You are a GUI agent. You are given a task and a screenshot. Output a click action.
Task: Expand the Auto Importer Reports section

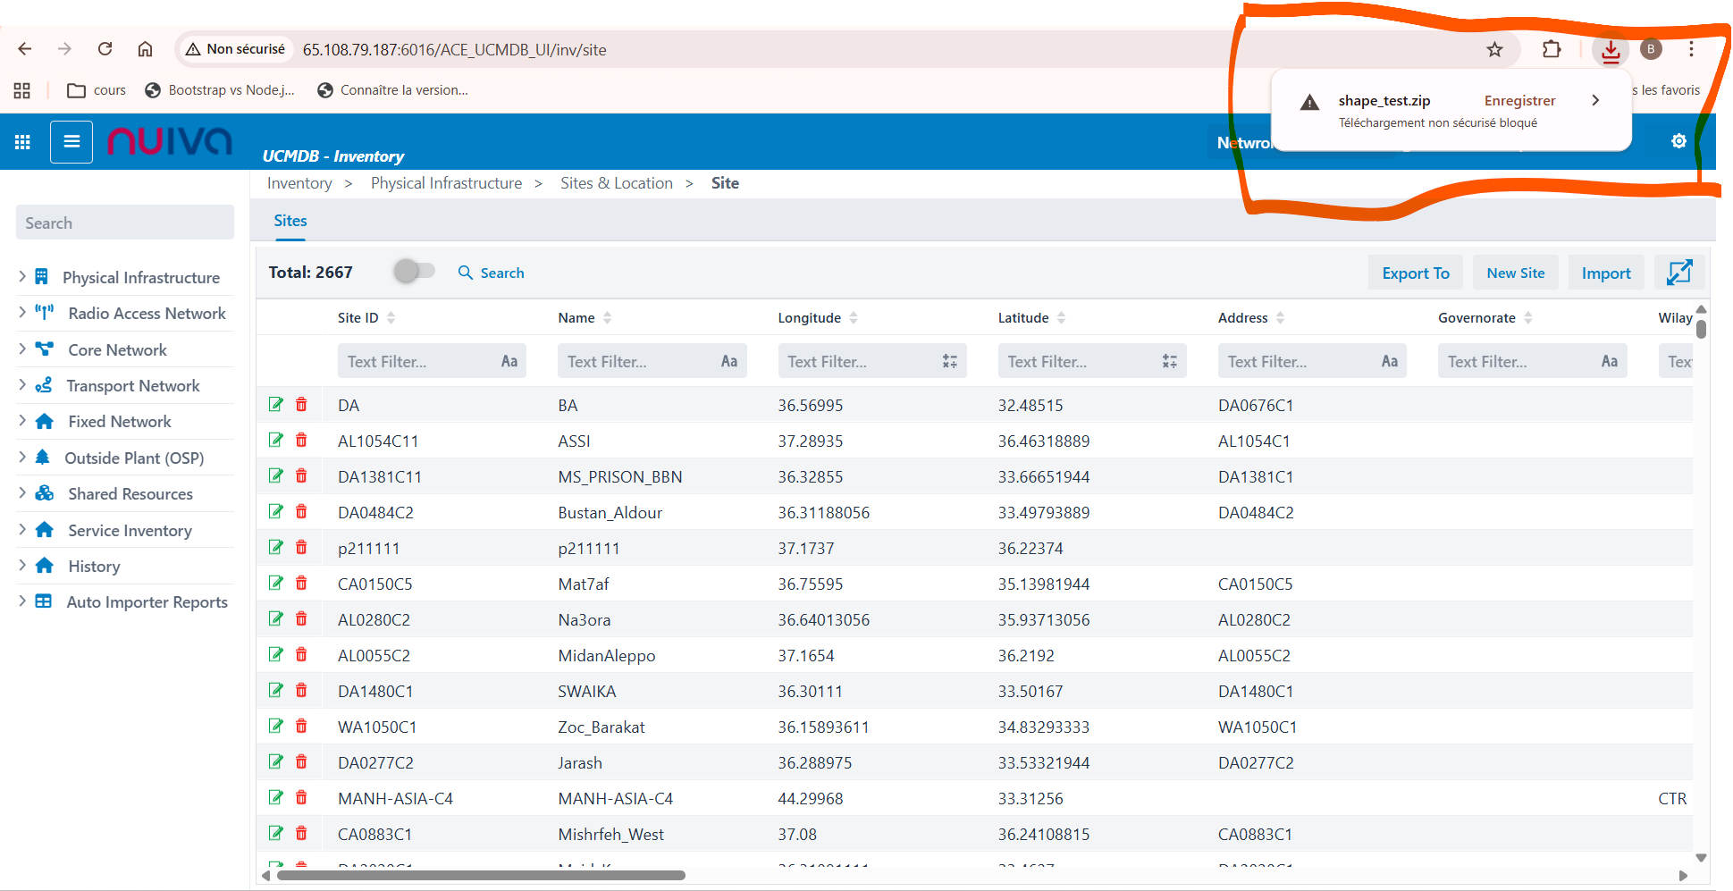[x=22, y=601]
